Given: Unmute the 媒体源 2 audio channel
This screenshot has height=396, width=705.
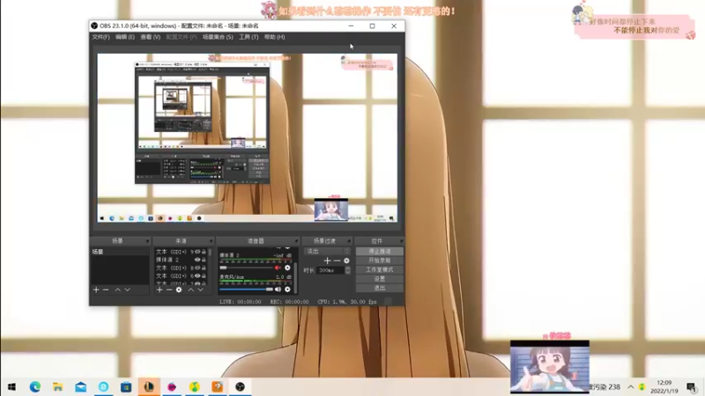Looking at the screenshot, I should point(278,268).
